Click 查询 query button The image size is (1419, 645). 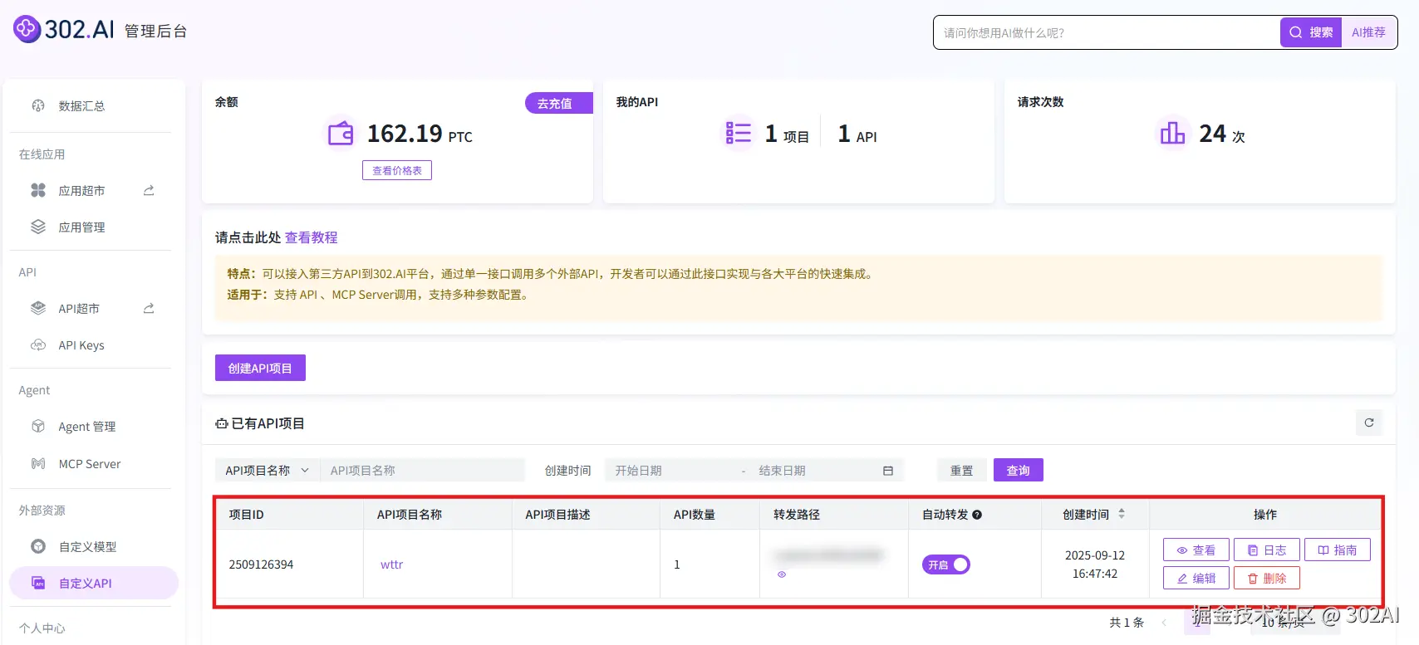click(1019, 470)
